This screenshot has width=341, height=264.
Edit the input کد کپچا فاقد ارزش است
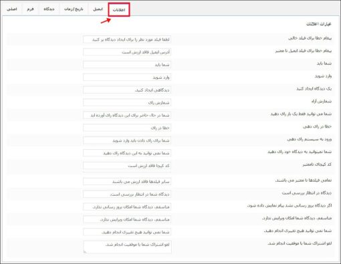pos(127,166)
